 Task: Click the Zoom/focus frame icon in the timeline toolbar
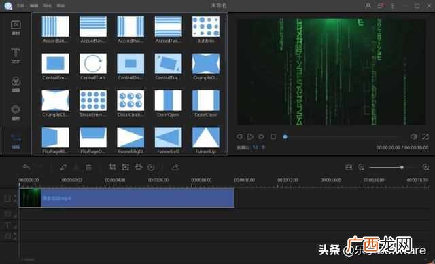[125, 167]
